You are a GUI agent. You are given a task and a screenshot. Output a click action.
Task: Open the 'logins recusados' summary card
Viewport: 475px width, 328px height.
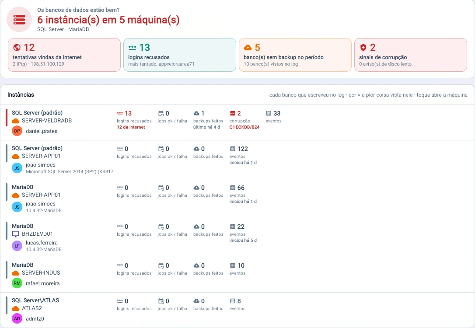coord(180,55)
